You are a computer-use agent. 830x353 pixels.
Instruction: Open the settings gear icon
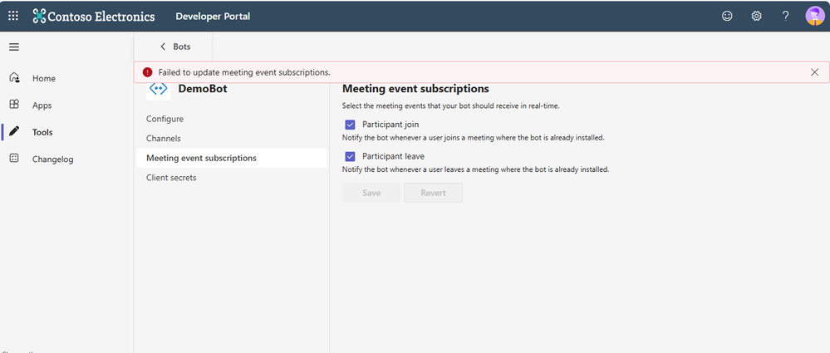(x=756, y=16)
